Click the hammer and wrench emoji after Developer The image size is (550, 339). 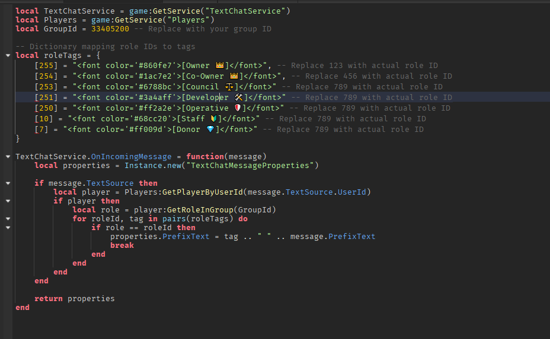[238, 98]
